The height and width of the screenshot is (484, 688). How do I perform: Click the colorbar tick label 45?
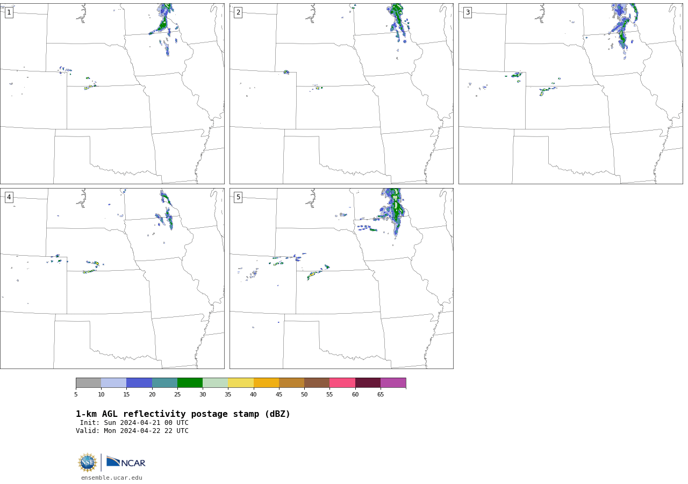279,395
